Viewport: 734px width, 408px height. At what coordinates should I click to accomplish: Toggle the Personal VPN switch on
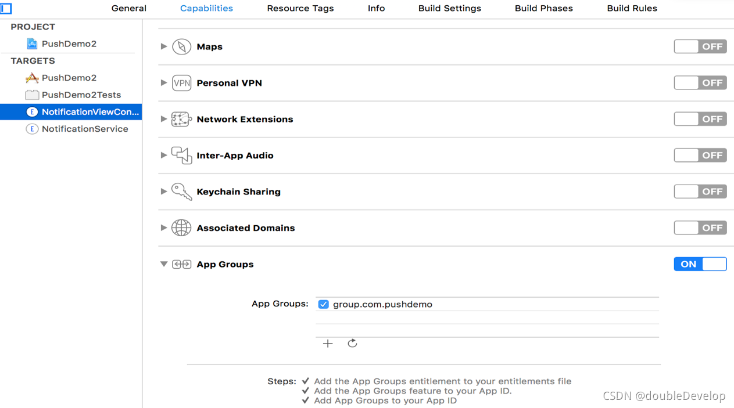(x=700, y=83)
